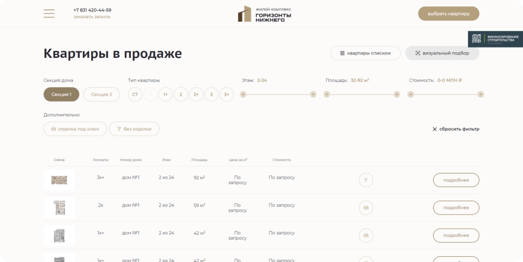This screenshot has height=262, width=523.
Task: Click right handle of Площадь slider
Action: point(397,95)
